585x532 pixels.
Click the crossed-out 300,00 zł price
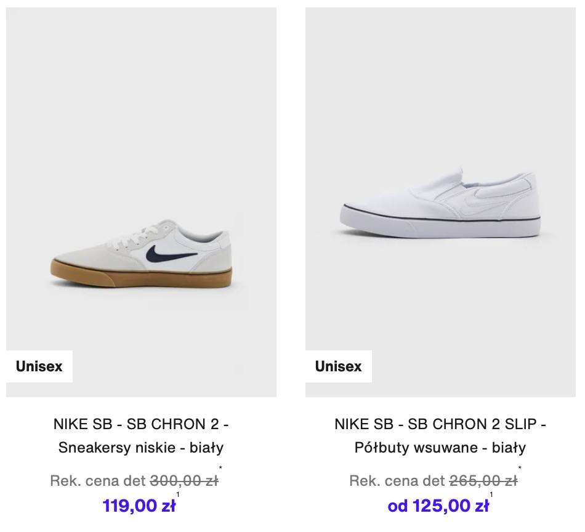coord(184,480)
